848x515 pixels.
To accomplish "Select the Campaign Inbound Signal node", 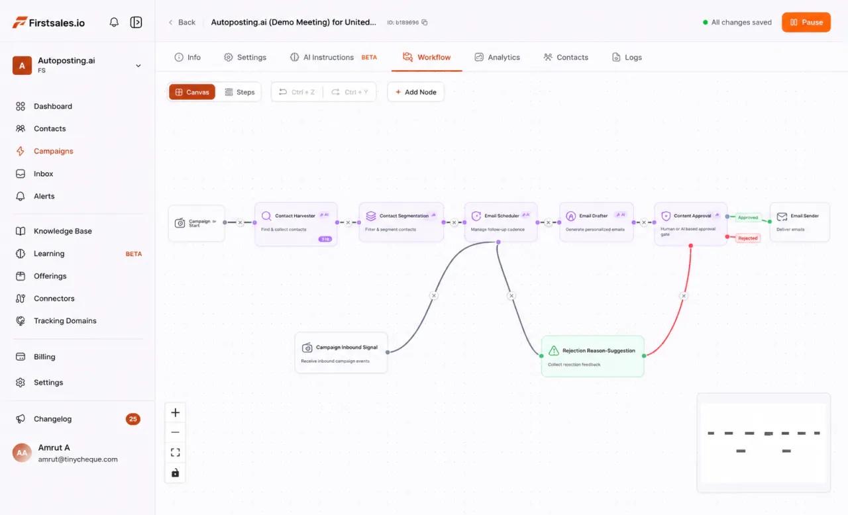I will (341, 353).
